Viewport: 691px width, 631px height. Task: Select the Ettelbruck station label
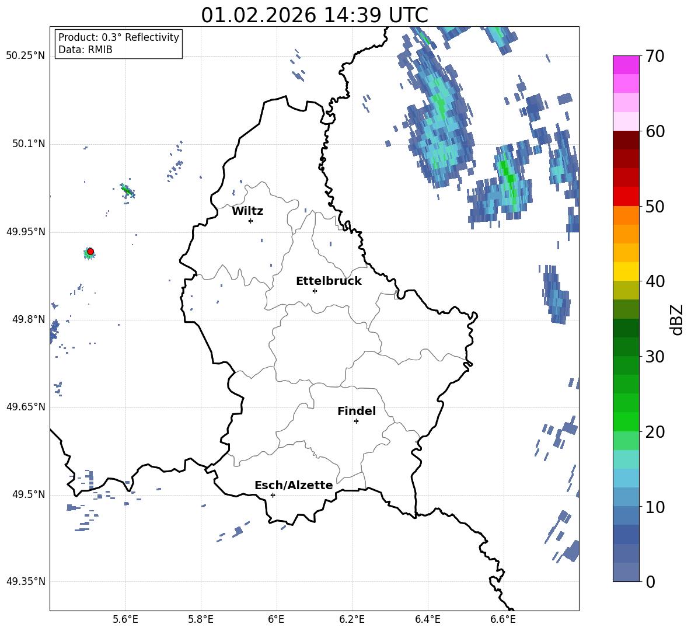click(329, 281)
